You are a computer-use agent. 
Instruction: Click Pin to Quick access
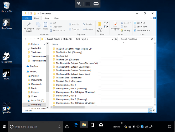[29, 27]
